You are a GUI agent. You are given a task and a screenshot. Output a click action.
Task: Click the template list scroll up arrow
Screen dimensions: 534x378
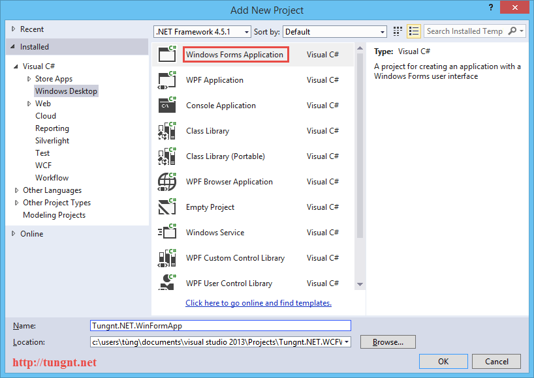pyautogui.click(x=360, y=48)
